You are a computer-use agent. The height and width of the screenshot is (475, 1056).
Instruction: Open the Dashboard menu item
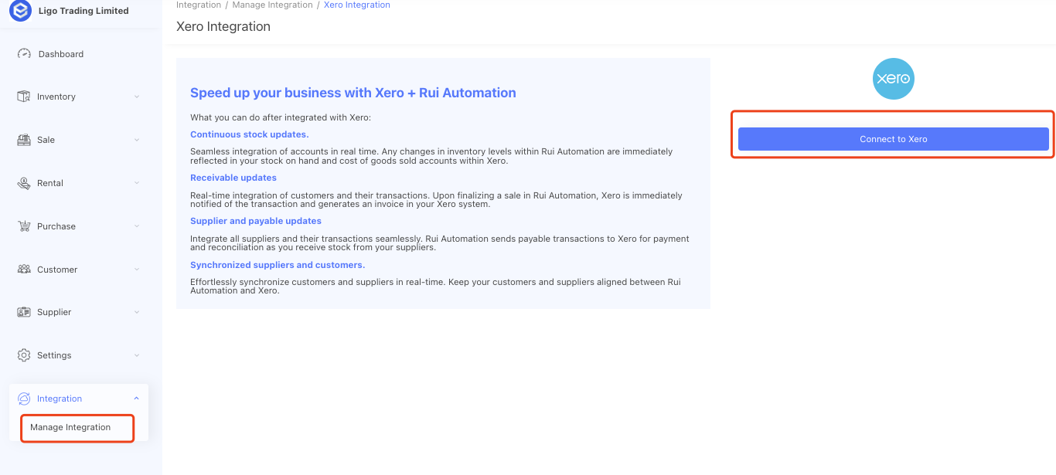(x=60, y=54)
